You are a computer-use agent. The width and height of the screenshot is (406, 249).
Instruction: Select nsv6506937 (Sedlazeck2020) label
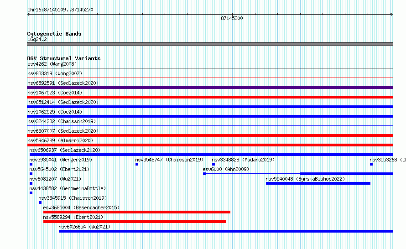[65, 150]
